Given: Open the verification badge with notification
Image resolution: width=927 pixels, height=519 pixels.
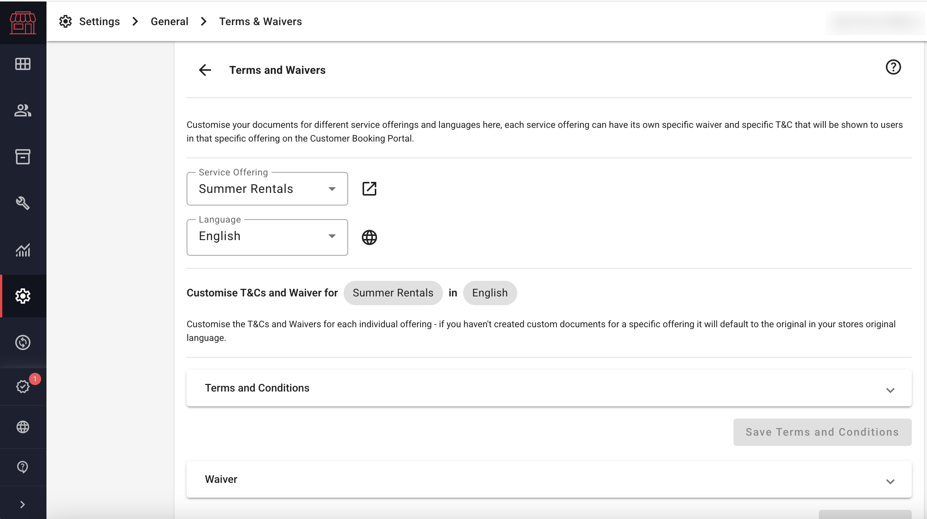Looking at the screenshot, I should [23, 386].
